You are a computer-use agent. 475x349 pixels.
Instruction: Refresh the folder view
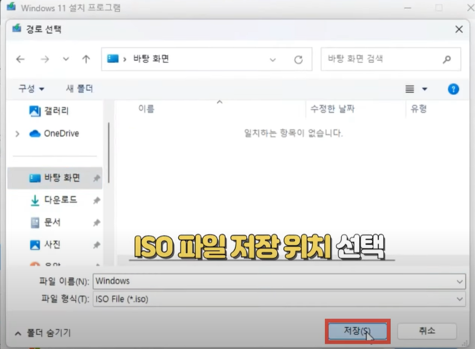click(298, 60)
